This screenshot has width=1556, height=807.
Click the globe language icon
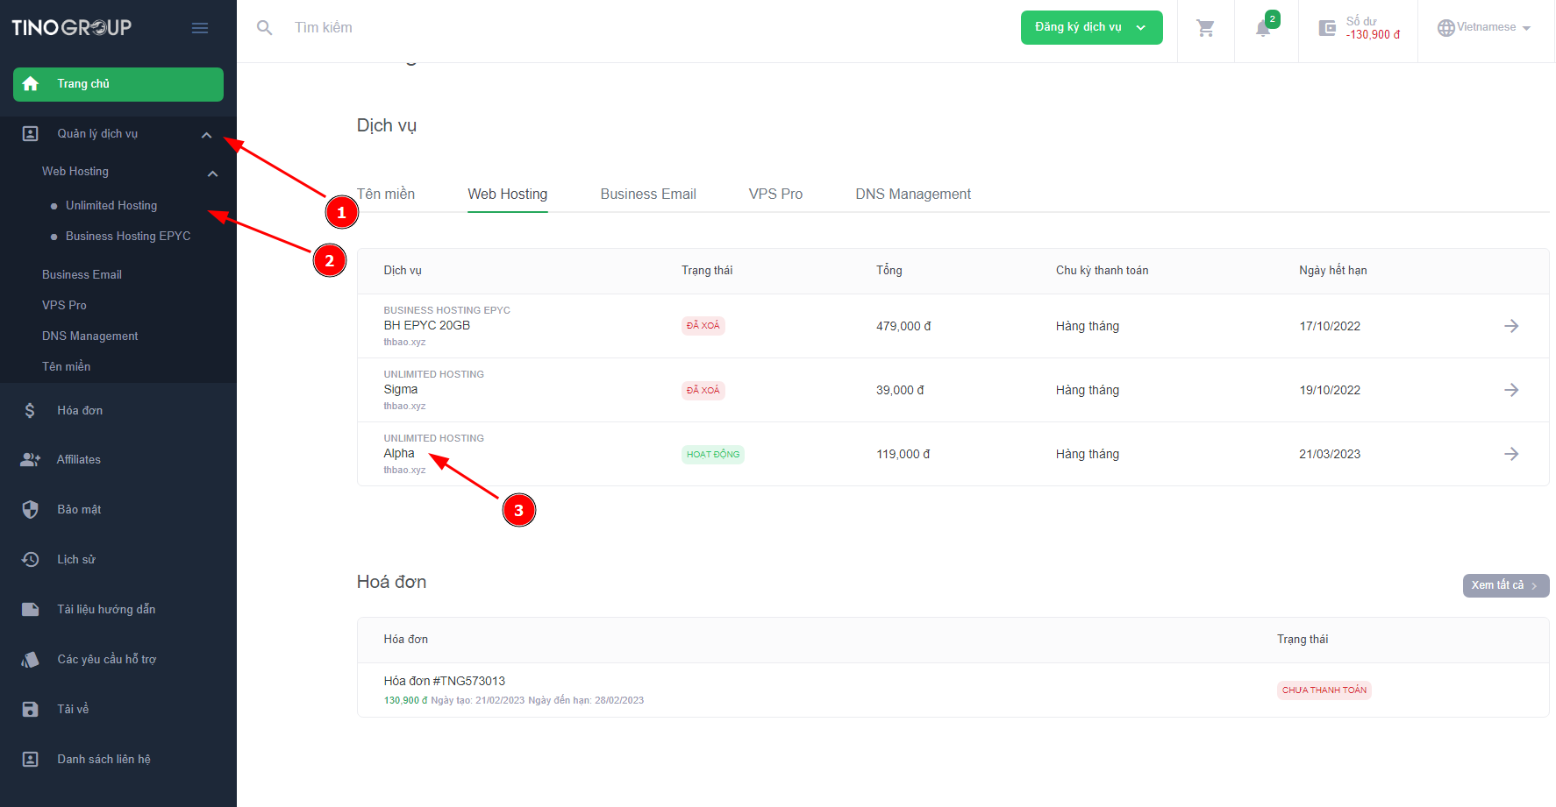[1445, 28]
